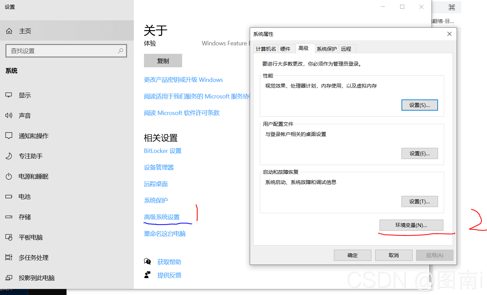The image size is (487, 295).
Task: Open the Multitasking icon entry
Action: pyautogui.click(x=9, y=257)
